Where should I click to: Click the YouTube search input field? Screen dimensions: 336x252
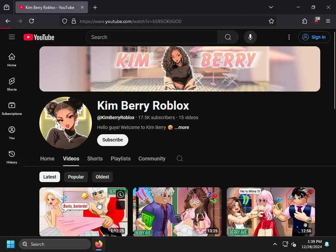(152, 37)
